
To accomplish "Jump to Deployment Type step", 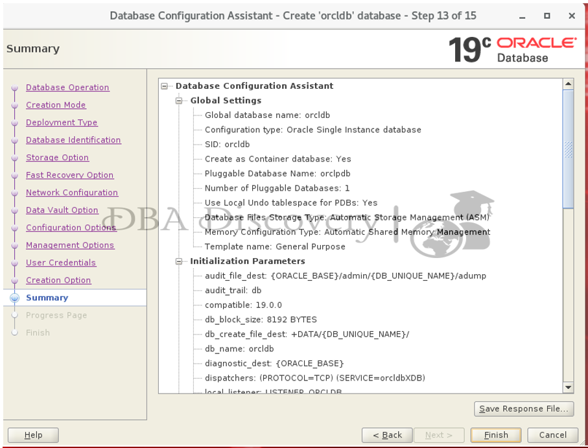I will [x=62, y=123].
